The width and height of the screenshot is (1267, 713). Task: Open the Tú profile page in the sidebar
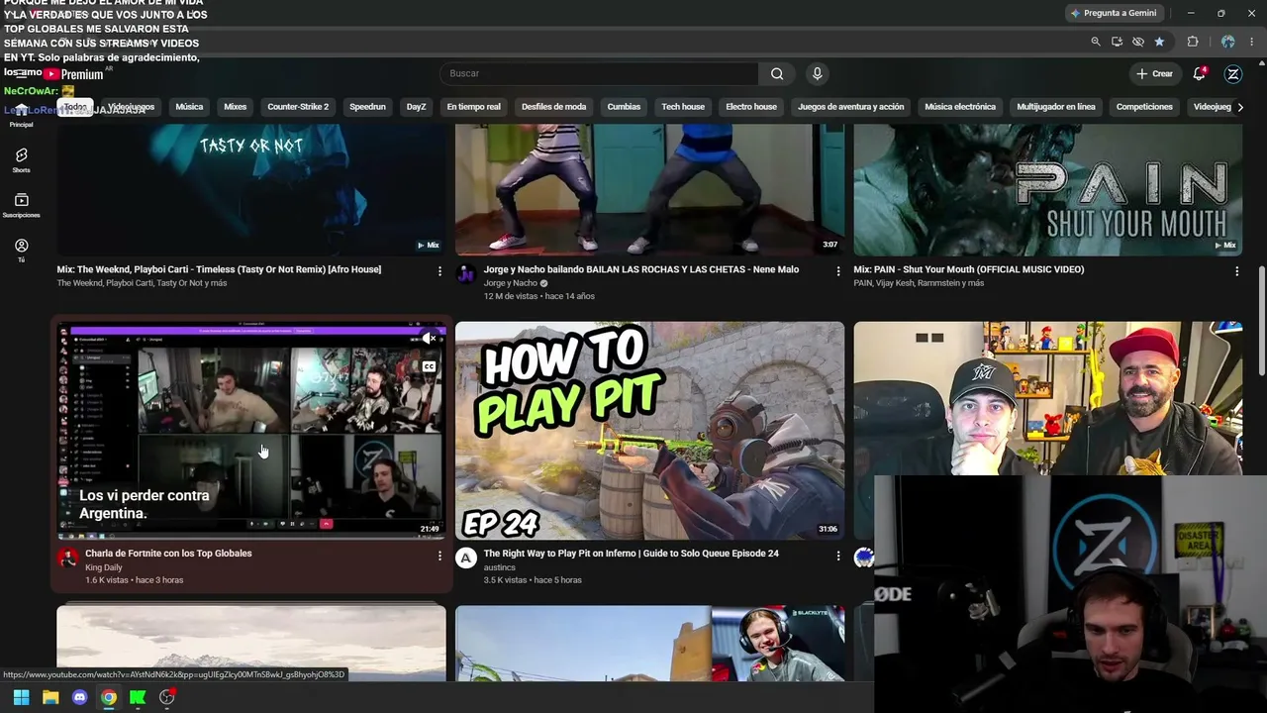click(21, 250)
